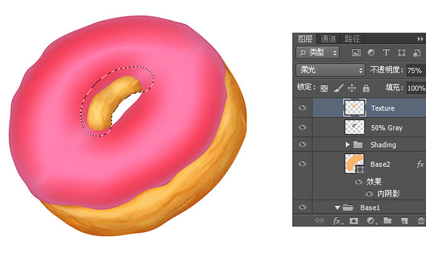Hide the Shading group
This screenshot has width=426, height=258.
point(302,144)
